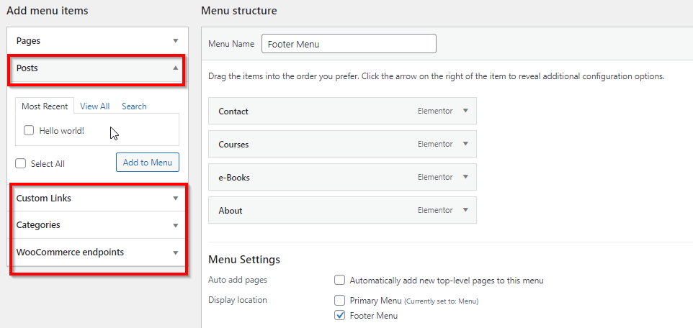693x328 pixels.
Task: Open Courses menu item options arrow
Action: [x=465, y=144]
